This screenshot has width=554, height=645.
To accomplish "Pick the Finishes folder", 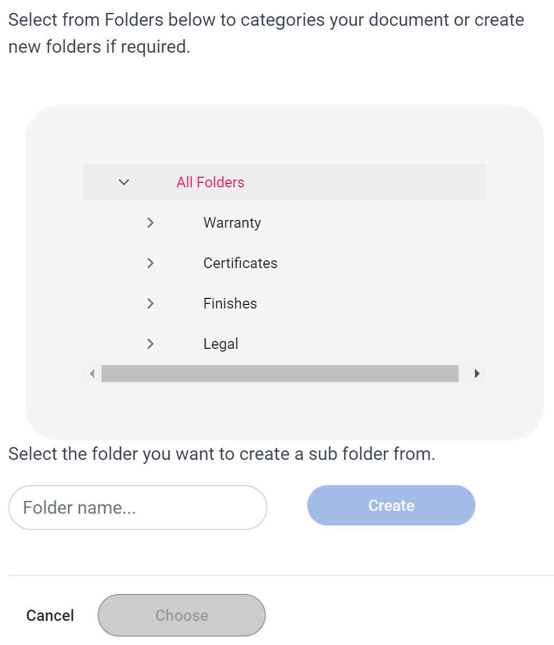I will pos(230,303).
